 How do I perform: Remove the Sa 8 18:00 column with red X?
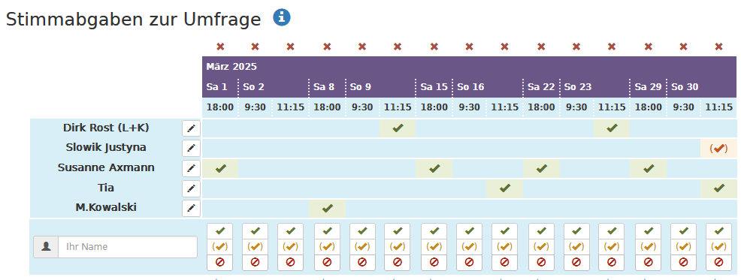coord(327,47)
